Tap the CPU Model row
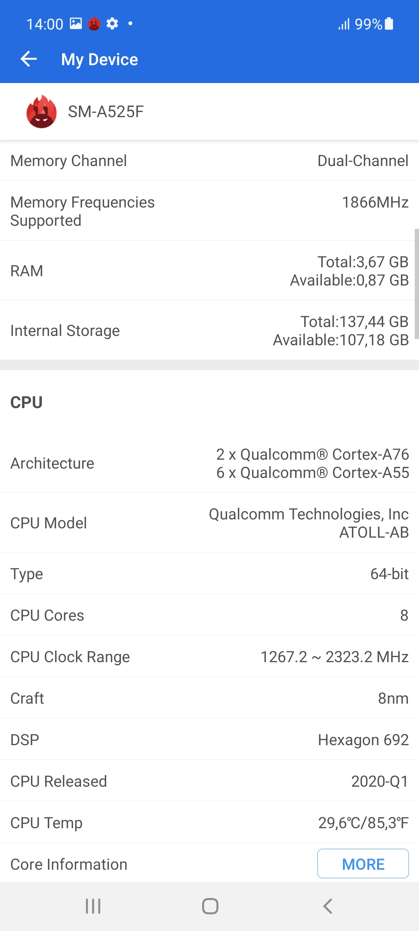Viewport: 419px width, 931px height. tap(209, 523)
